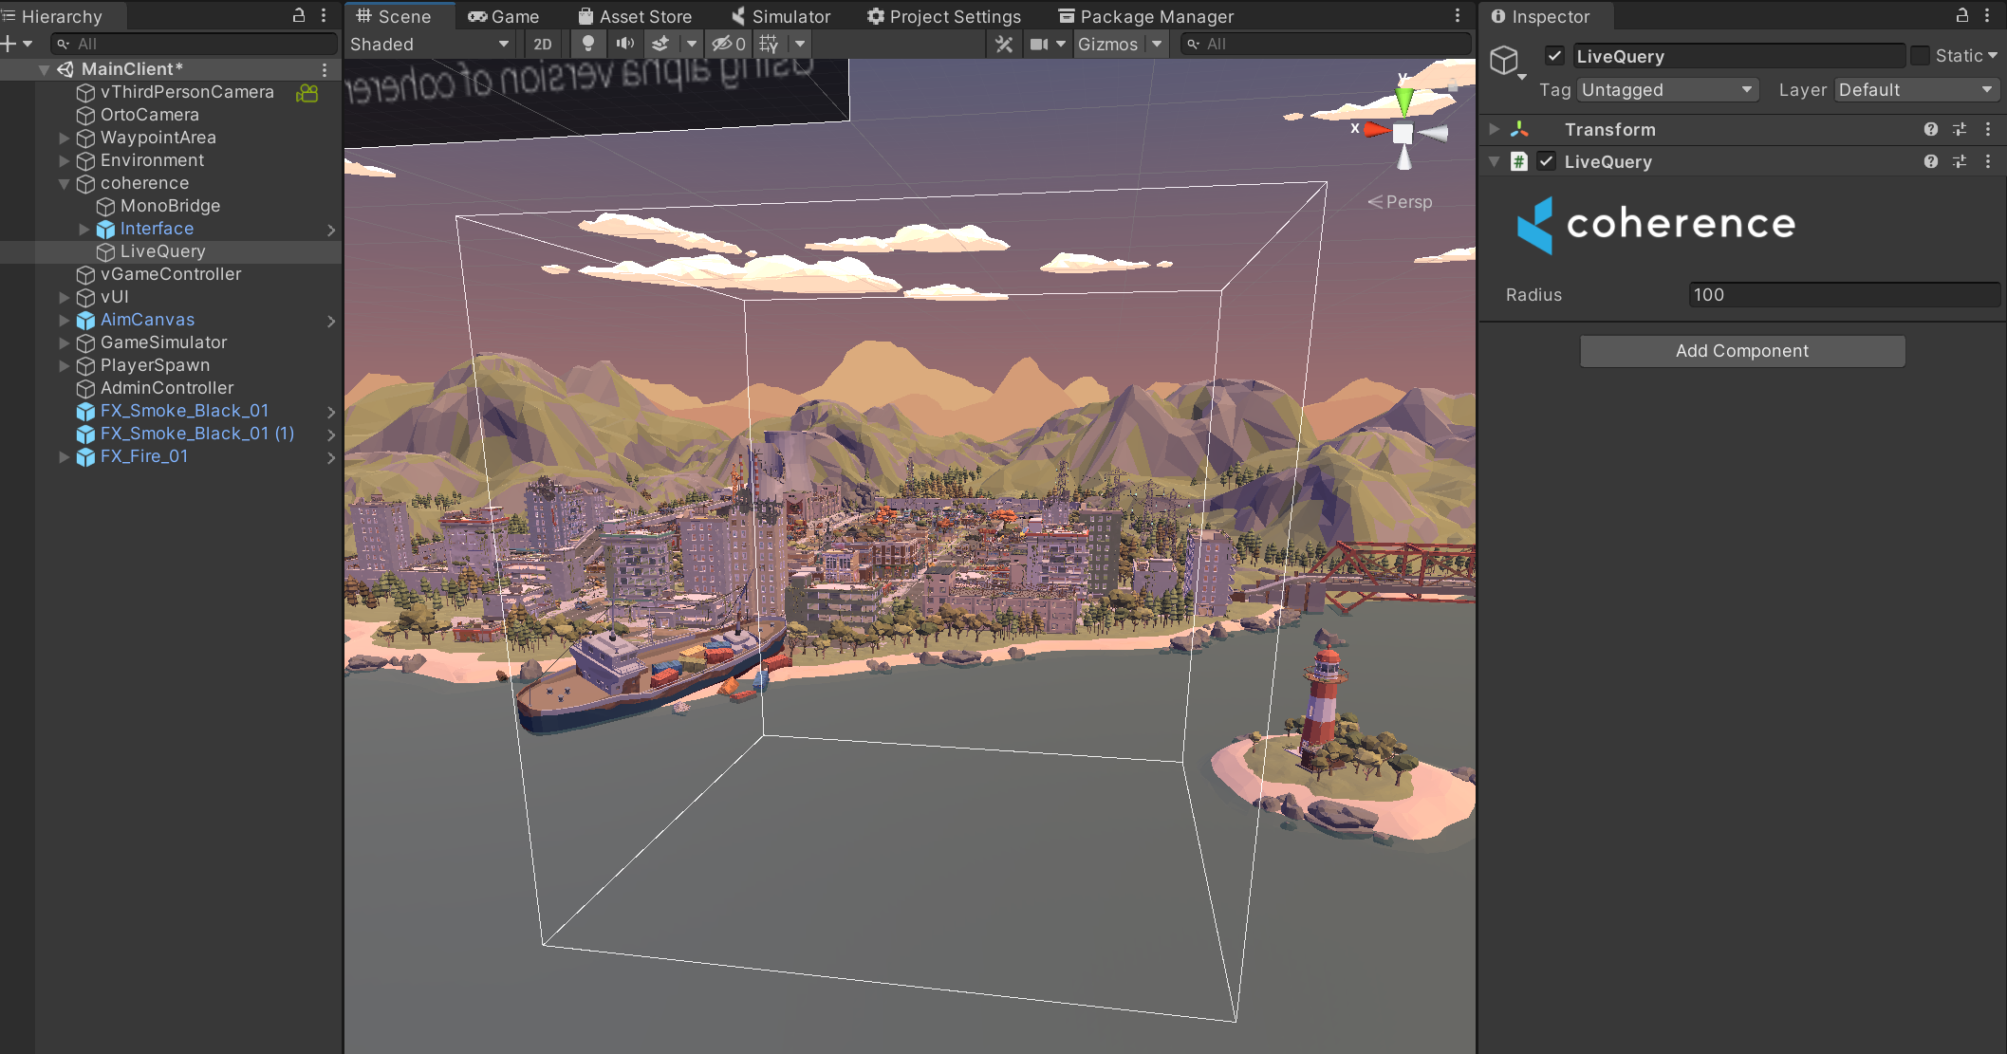The height and width of the screenshot is (1054, 2007).
Task: Toggle skybox and effects icon
Action: (661, 44)
